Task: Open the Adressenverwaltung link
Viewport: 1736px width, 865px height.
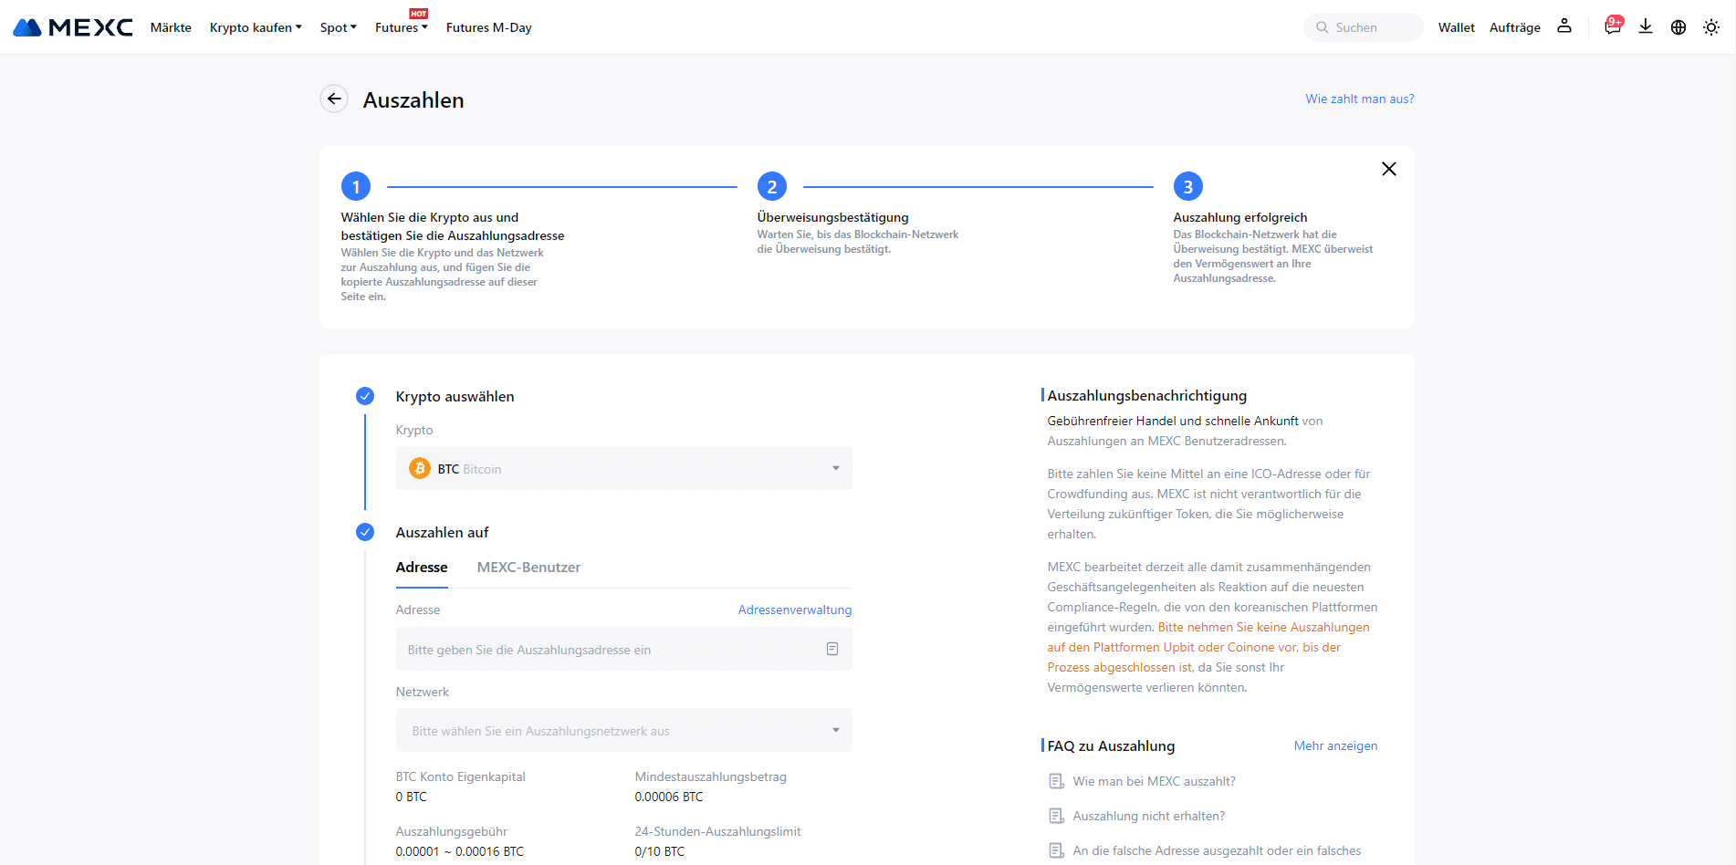Action: coord(795,610)
